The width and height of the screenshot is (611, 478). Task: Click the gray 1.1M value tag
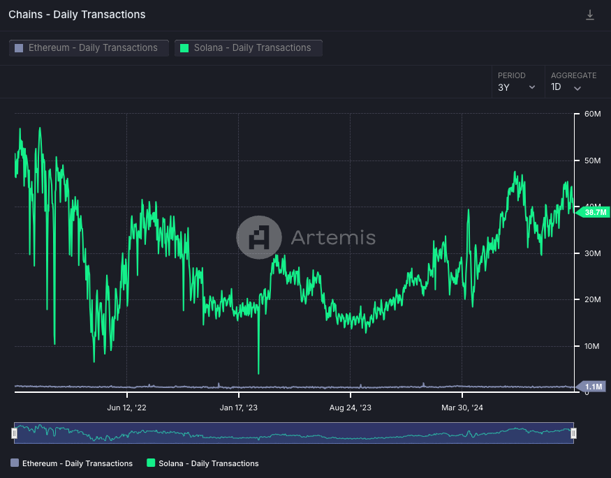(592, 387)
